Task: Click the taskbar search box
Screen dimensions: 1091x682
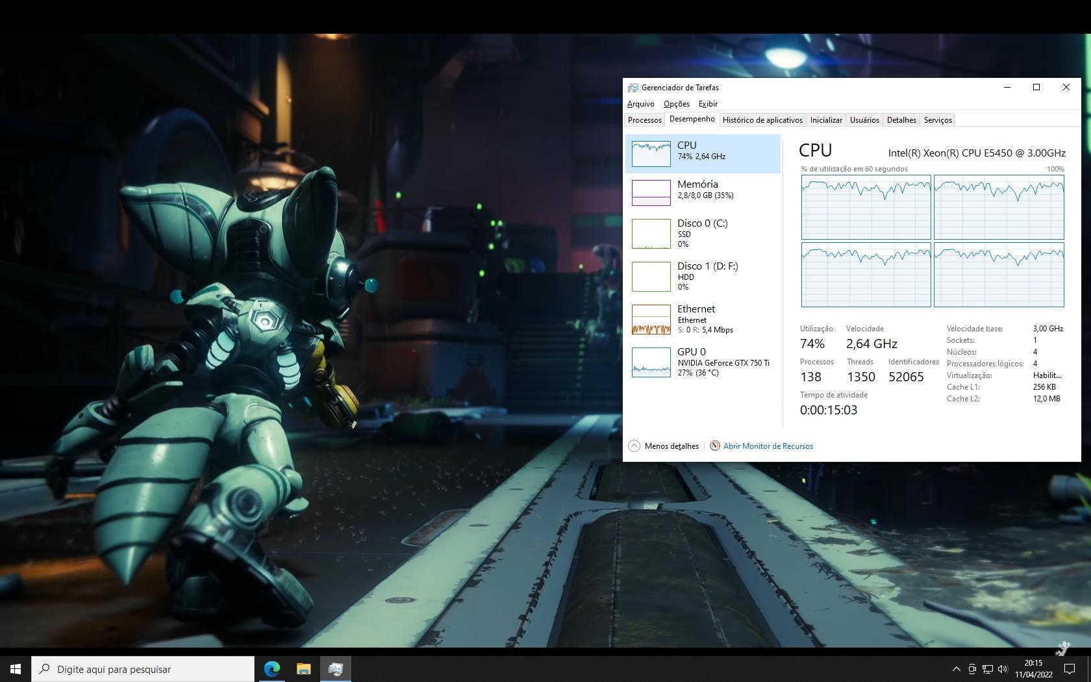Action: tap(143, 669)
